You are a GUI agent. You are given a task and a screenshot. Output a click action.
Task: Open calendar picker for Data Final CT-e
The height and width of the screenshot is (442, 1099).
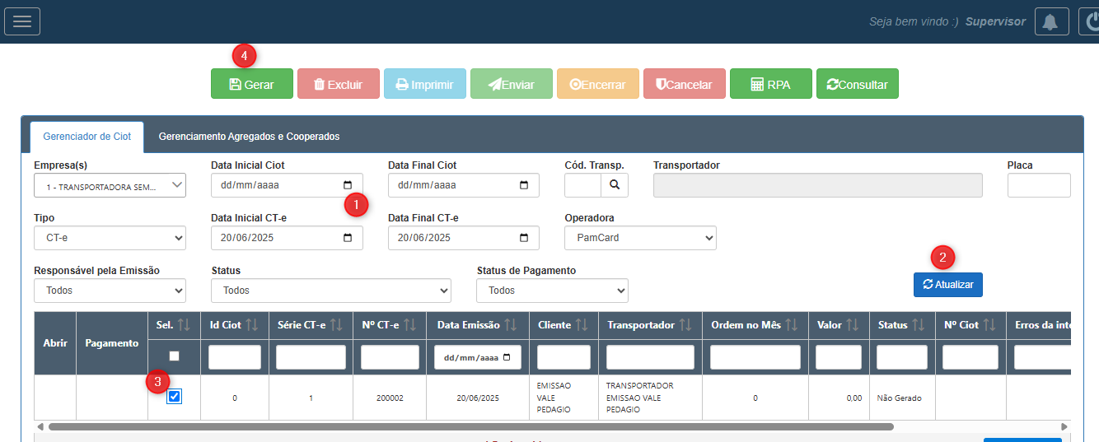point(524,238)
